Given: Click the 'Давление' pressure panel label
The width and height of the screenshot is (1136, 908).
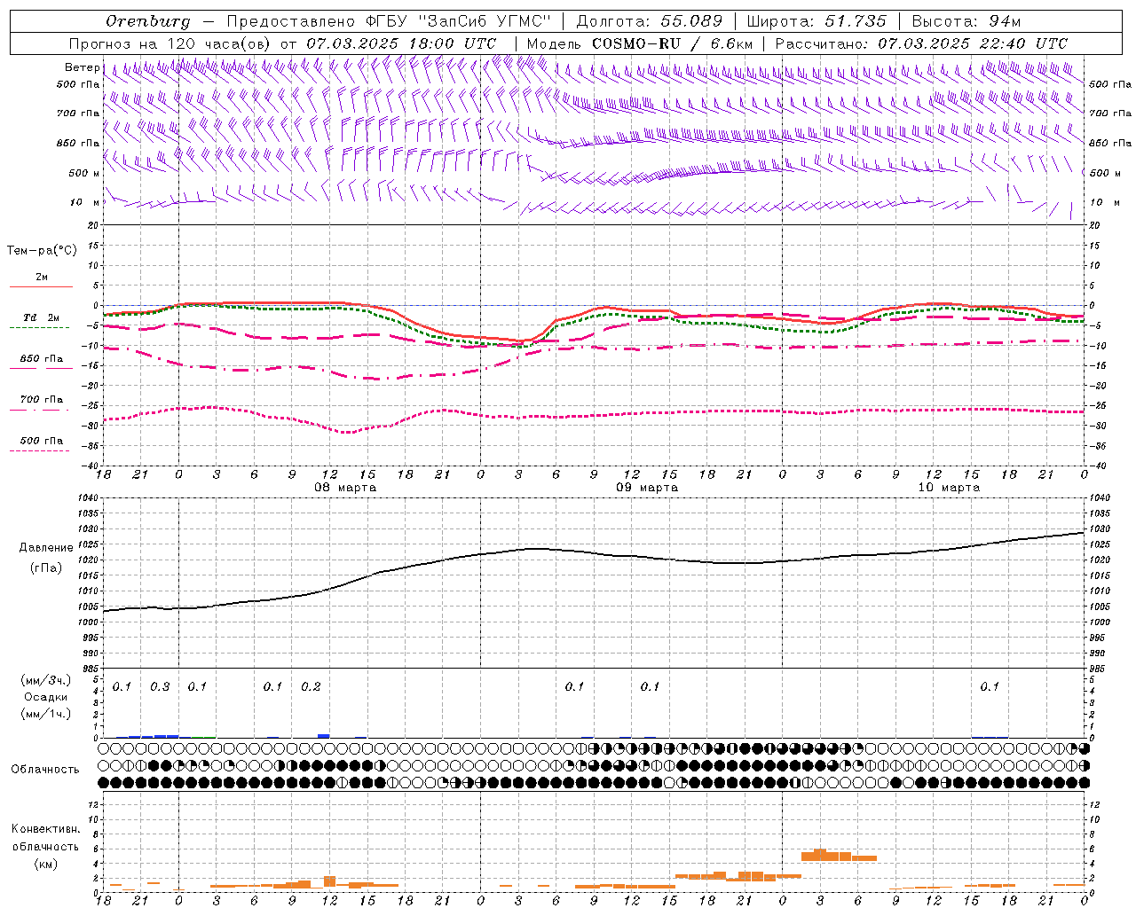Looking at the screenshot, I should pyautogui.click(x=46, y=548).
